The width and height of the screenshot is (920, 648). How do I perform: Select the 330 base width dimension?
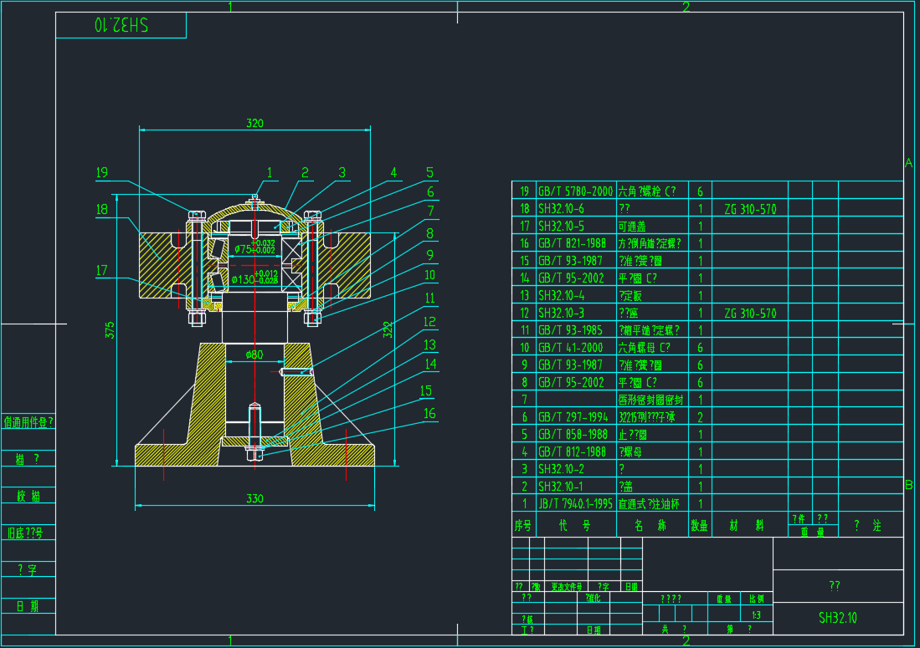[254, 498]
